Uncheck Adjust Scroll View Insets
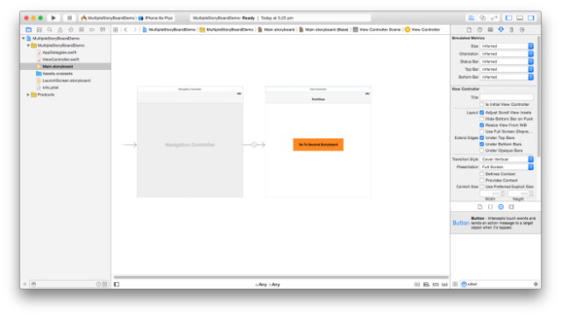 (x=482, y=113)
